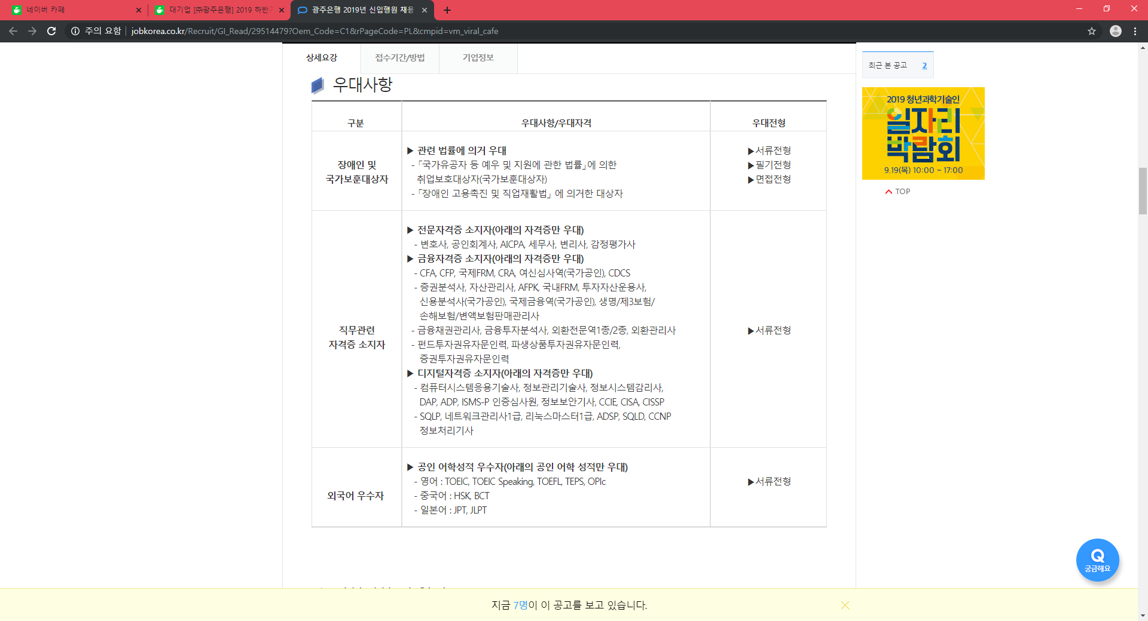Switch to the 네이버 카페 browser tab
The image size is (1148, 621).
coord(75,10)
